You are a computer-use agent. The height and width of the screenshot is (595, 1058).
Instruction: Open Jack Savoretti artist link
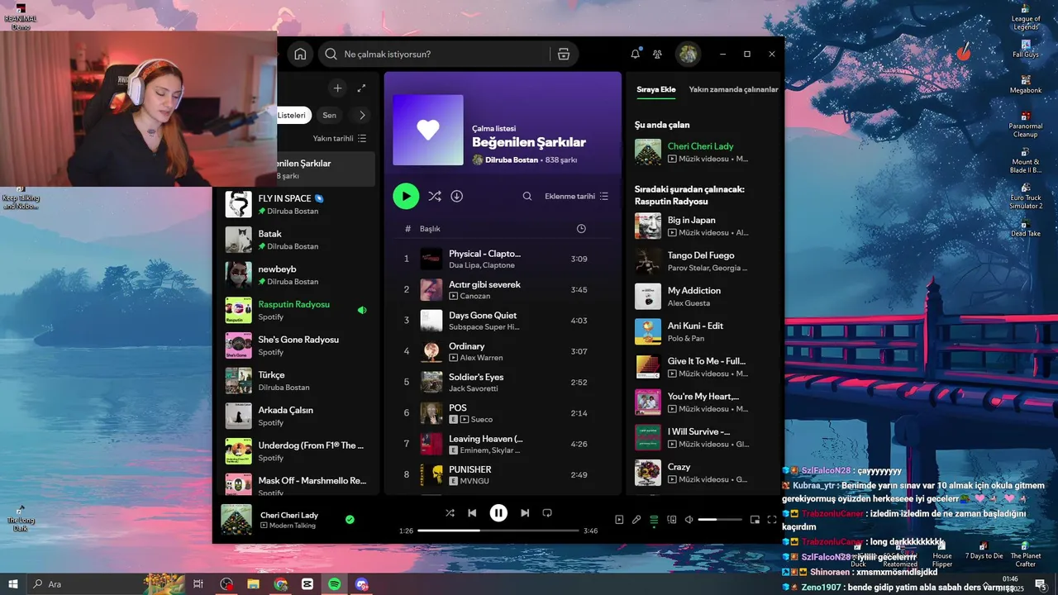474,388
